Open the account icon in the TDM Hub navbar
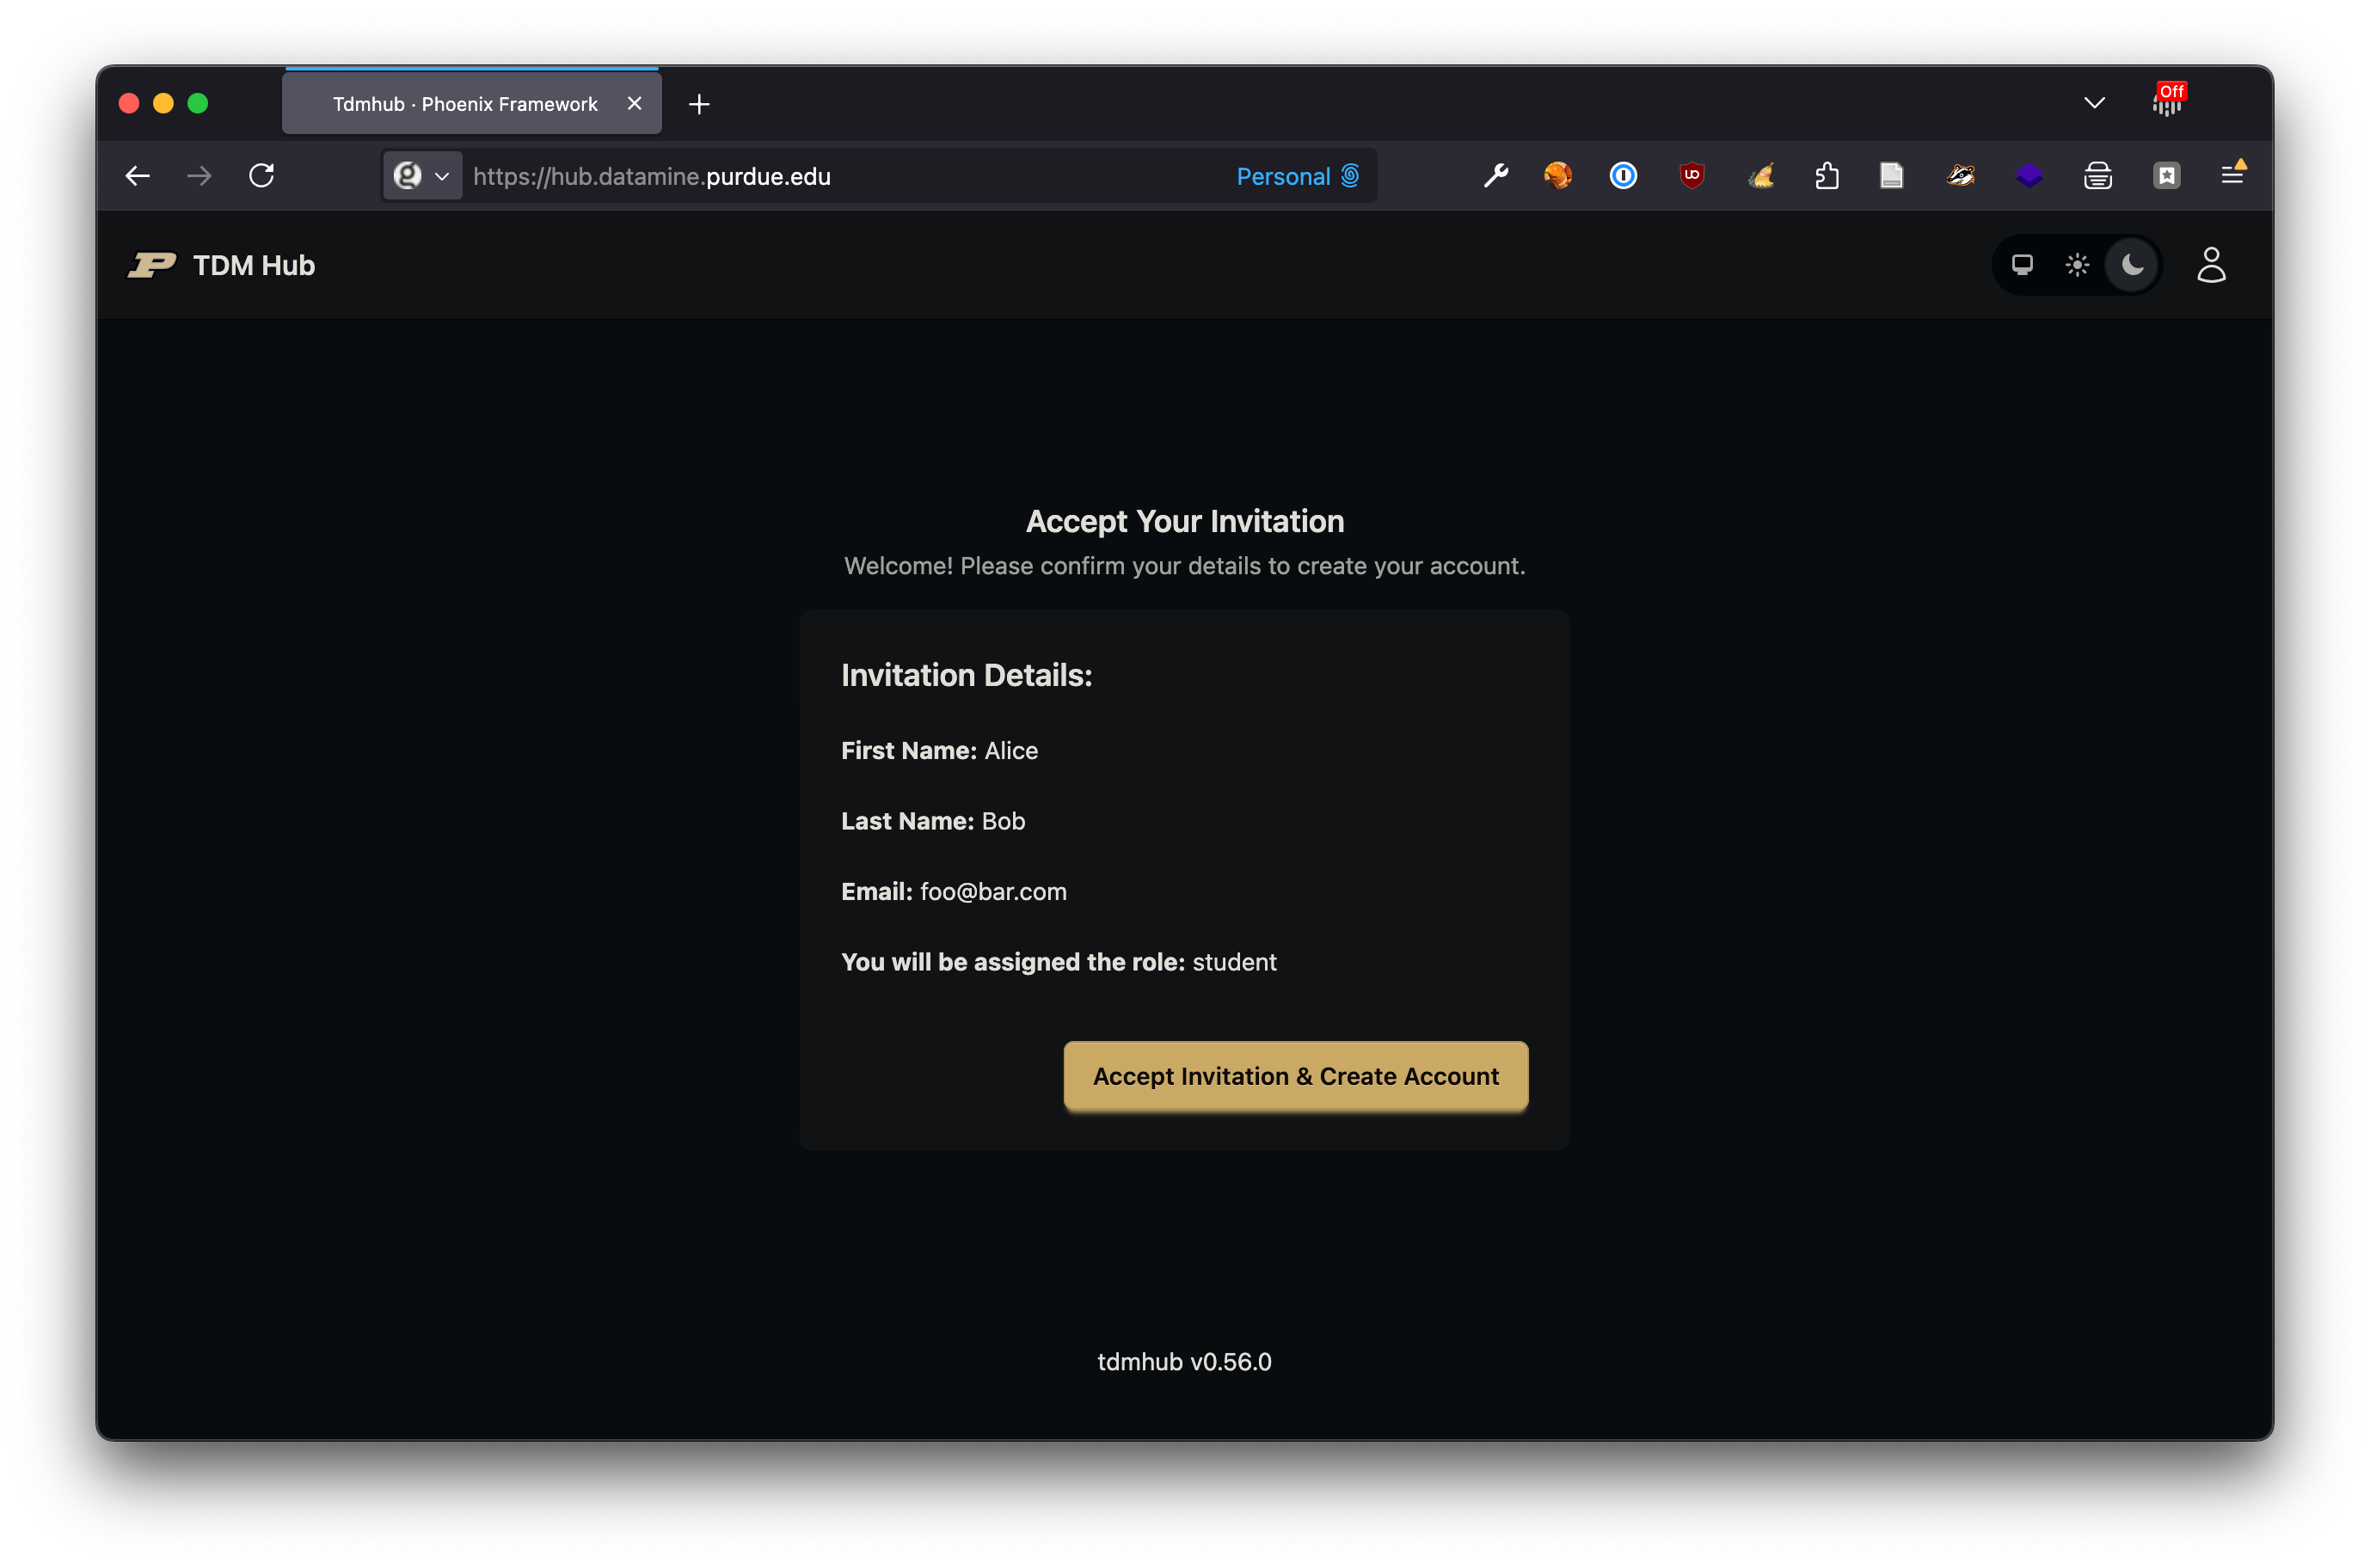Screen dimensions: 2370x1568 click(2212, 264)
